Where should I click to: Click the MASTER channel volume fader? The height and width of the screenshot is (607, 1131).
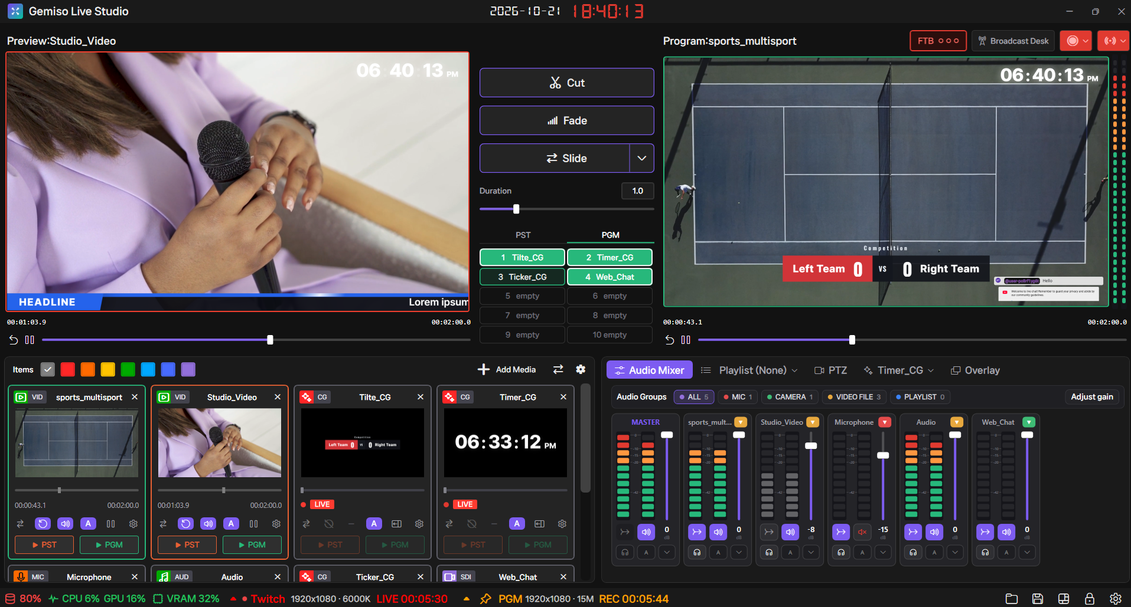[667, 435]
